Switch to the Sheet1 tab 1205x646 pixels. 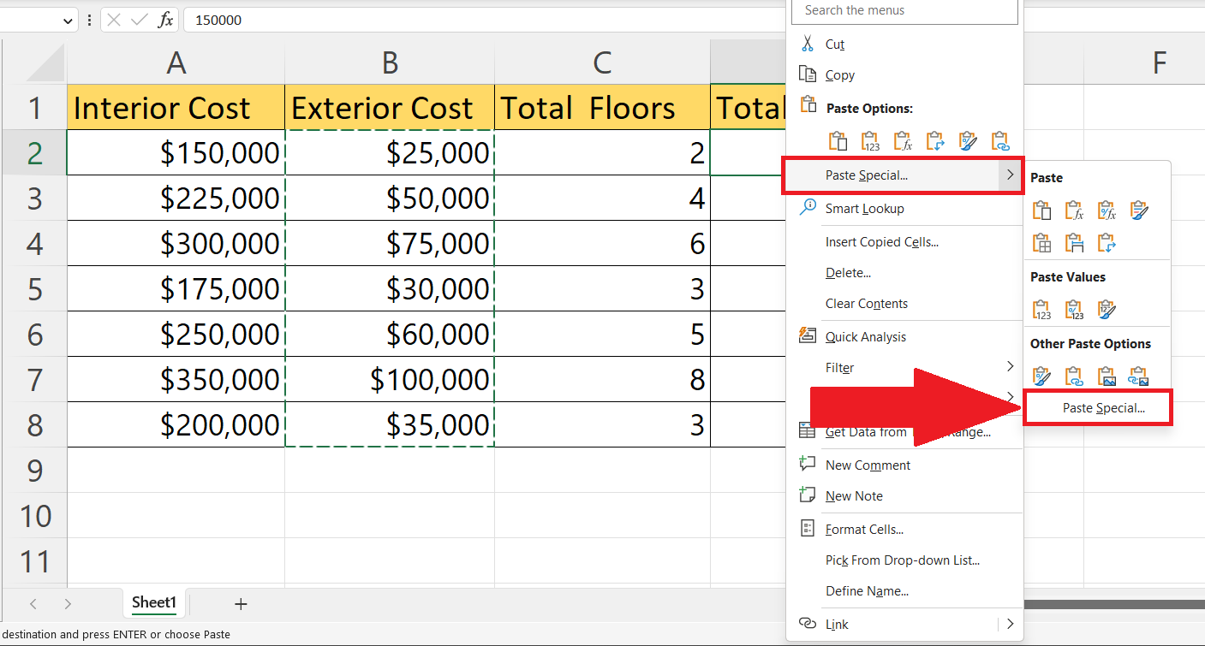[154, 602]
